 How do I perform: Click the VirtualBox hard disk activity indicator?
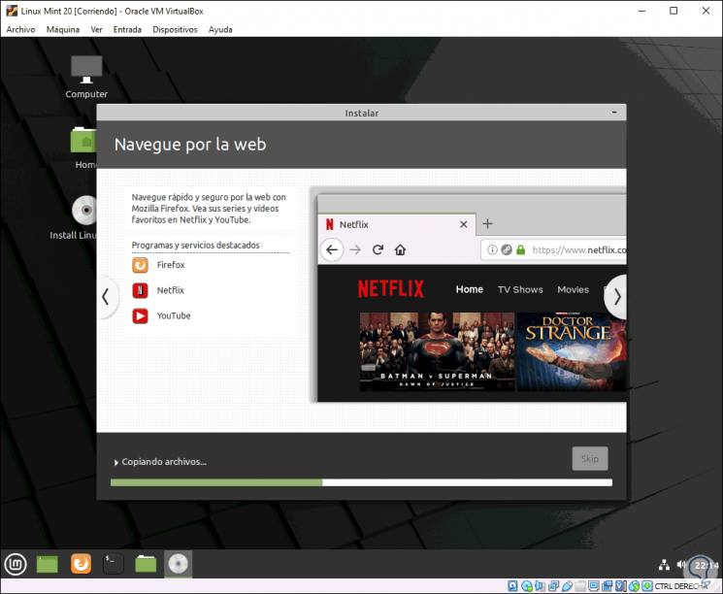point(512,586)
